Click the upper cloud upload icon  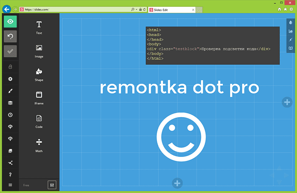coord(10,127)
